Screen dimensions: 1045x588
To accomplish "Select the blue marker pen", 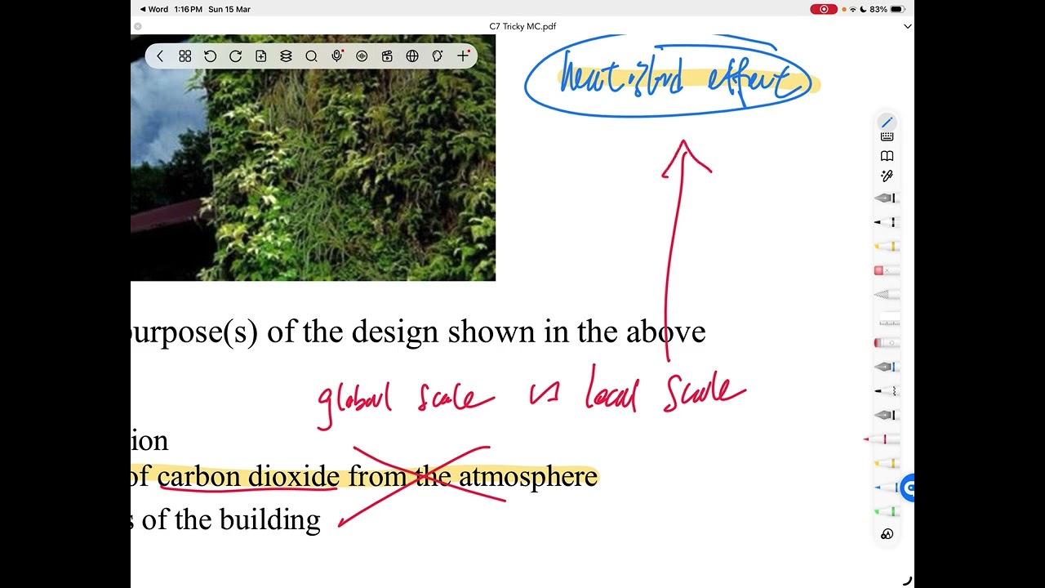I will tap(887, 488).
